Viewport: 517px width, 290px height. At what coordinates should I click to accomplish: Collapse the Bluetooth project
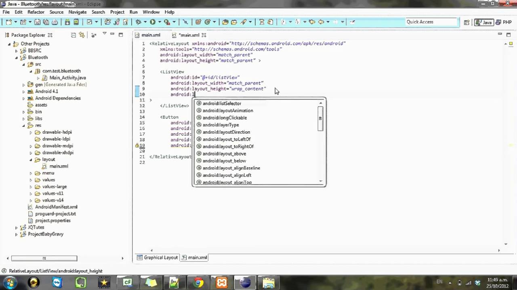[x=17, y=58]
